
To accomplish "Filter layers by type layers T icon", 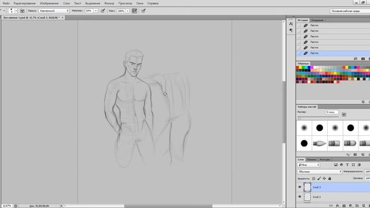I will coord(347,165).
